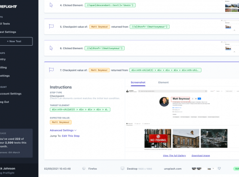This screenshot has height=177, width=239.
Task: Click the Desktop monitor icon in footer
Action: click(x=122, y=169)
